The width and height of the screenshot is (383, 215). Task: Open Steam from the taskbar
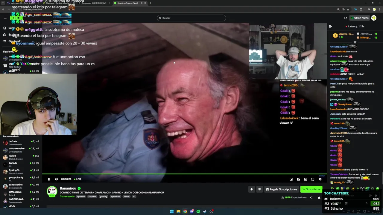click(x=205, y=211)
